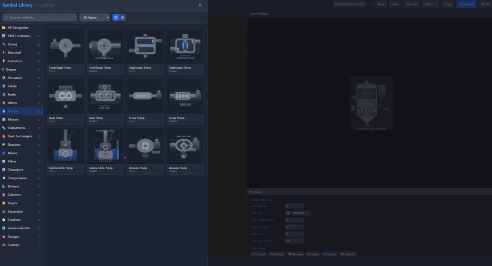Open the Dryers category
Screen dimensions: 492x266
tap(21, 203)
